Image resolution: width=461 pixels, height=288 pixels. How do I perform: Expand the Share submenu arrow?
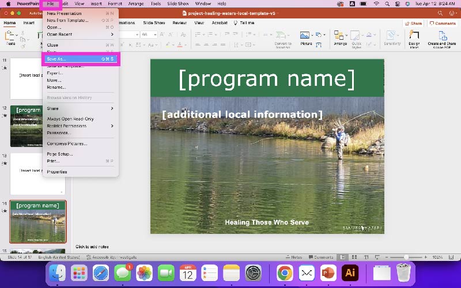coord(112,108)
